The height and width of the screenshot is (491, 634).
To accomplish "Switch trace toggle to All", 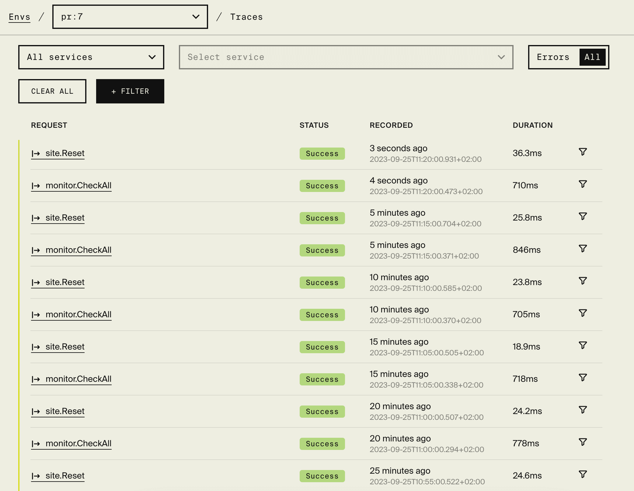I will 592,57.
